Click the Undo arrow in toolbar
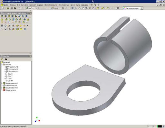Image resolution: width=165 pixels, height=128 pixels. [x=19, y=8]
